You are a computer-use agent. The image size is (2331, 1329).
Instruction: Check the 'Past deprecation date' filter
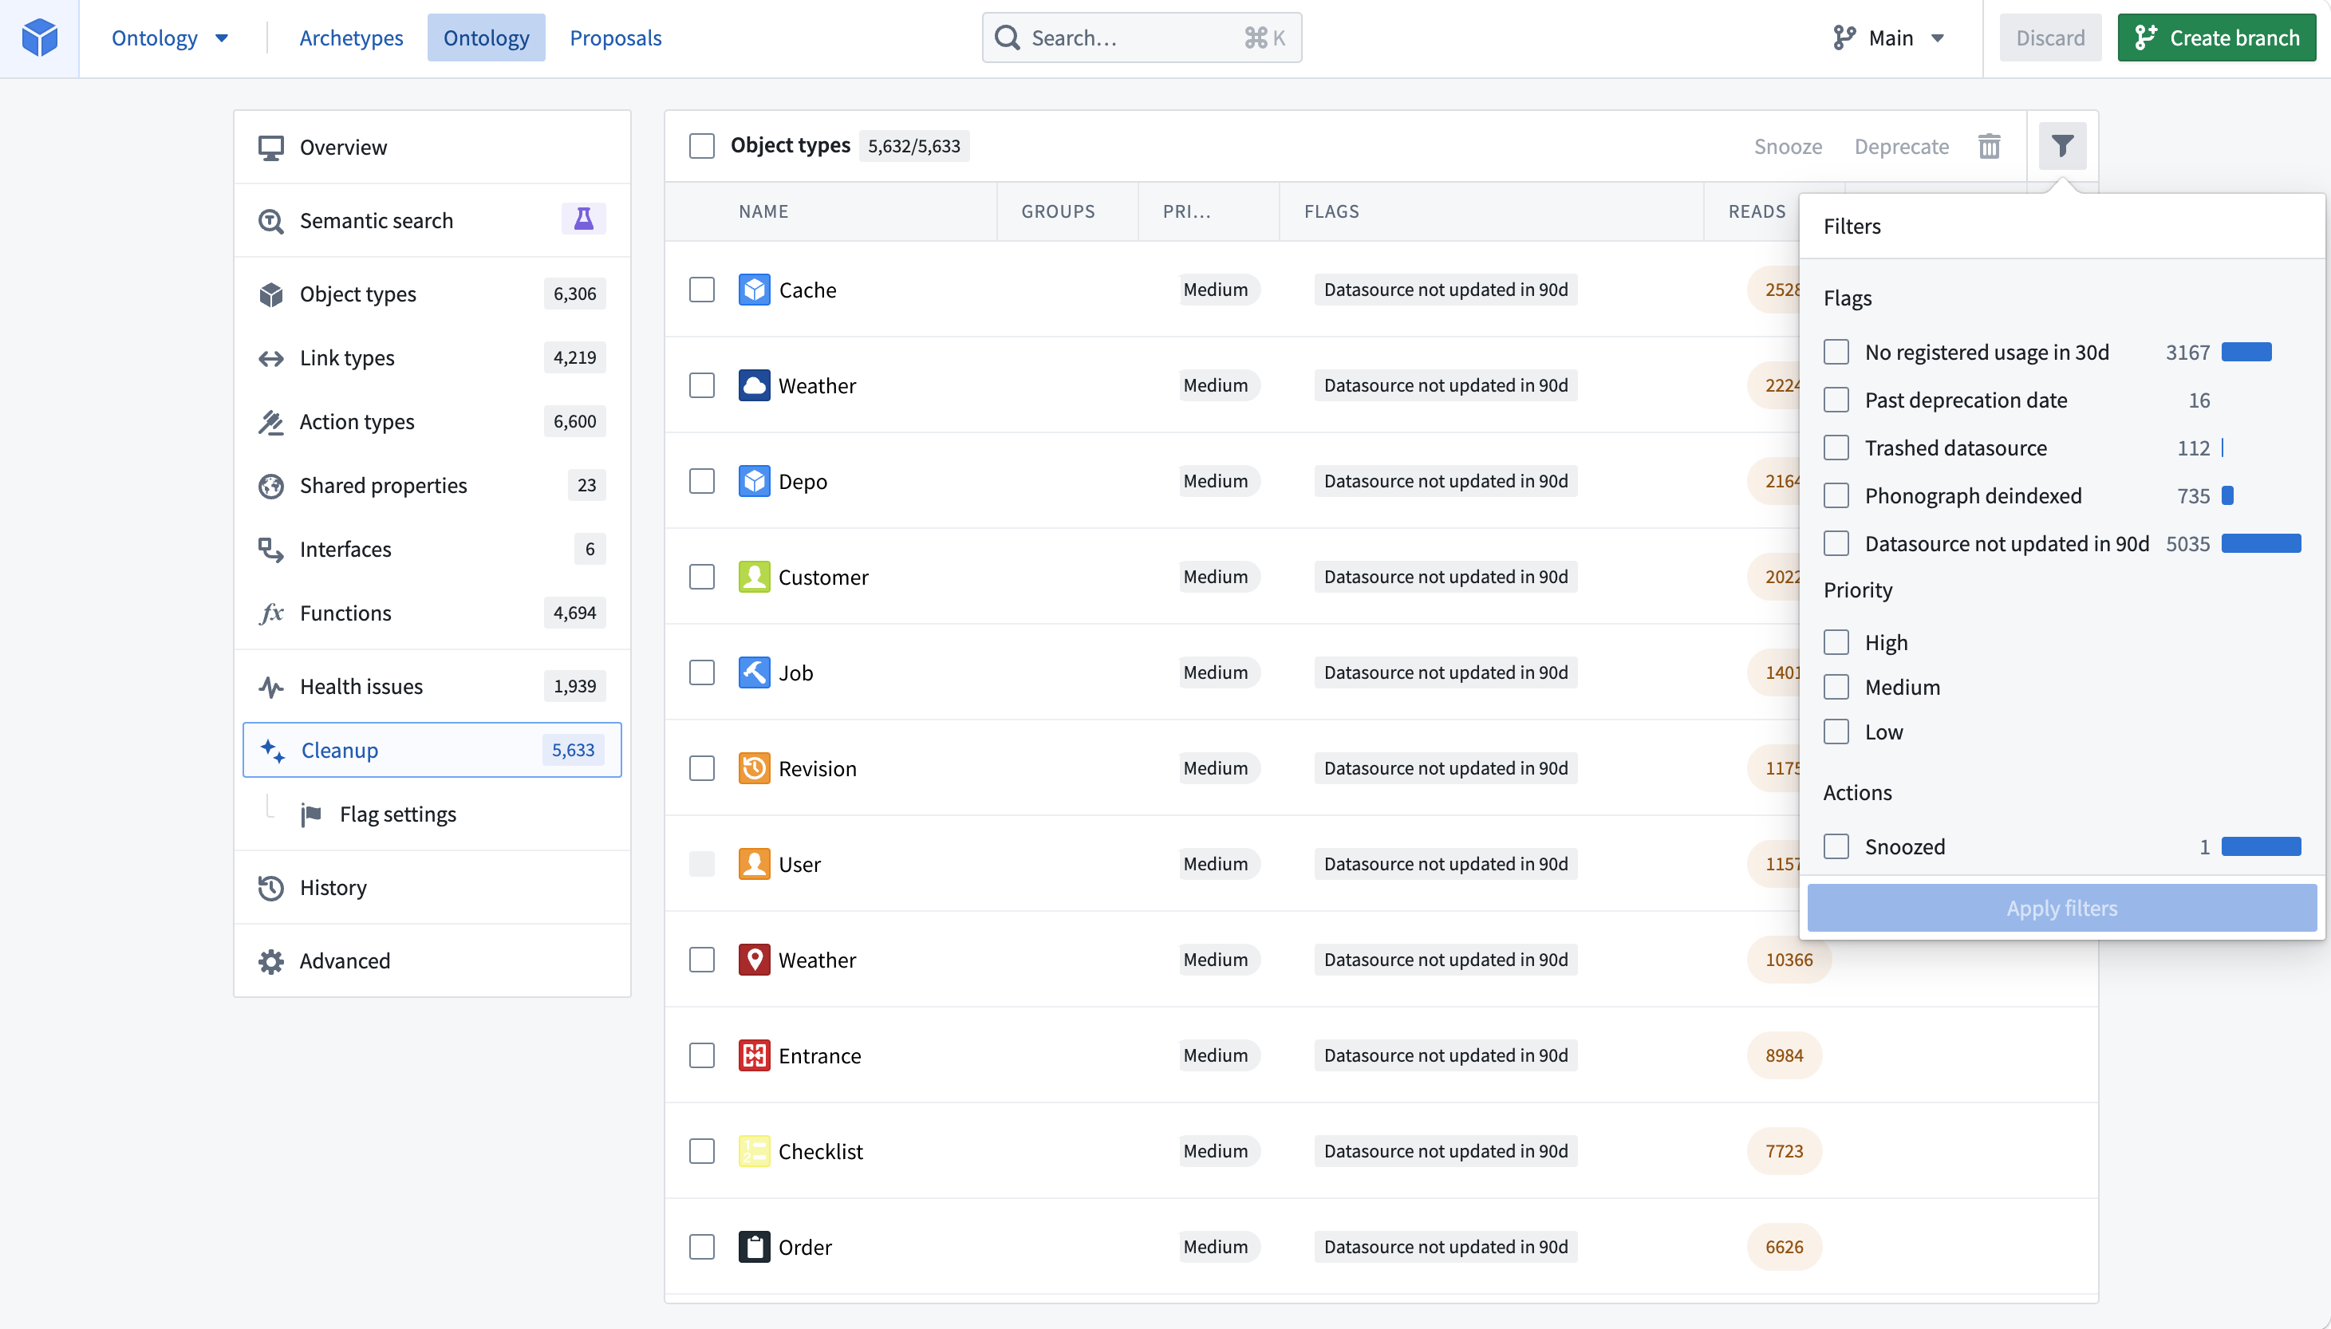(x=1836, y=400)
